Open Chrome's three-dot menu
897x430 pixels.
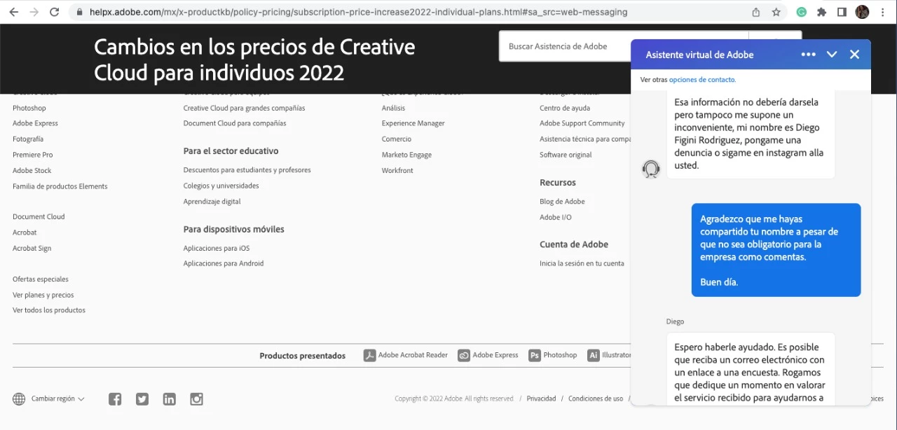pos(883,12)
